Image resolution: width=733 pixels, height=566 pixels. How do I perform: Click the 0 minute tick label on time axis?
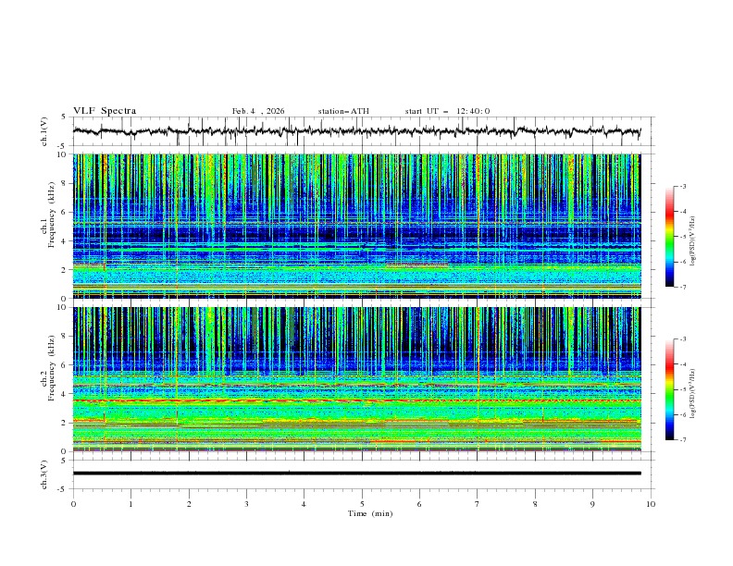click(73, 503)
